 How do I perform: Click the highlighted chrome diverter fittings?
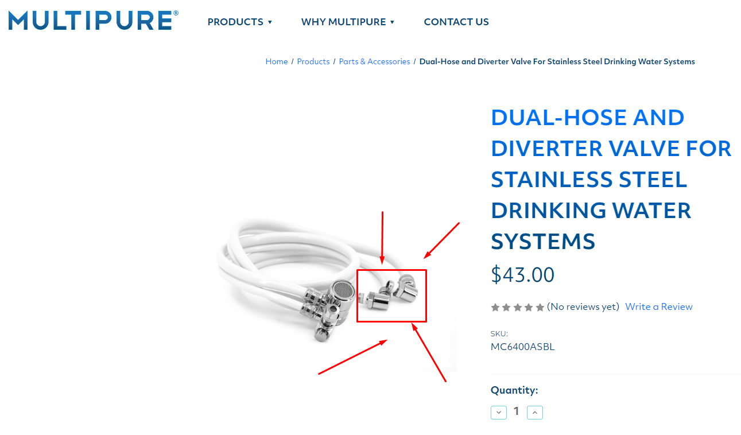[391, 296]
